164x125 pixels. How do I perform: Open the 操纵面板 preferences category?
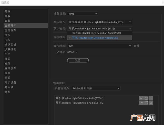(26, 44)
